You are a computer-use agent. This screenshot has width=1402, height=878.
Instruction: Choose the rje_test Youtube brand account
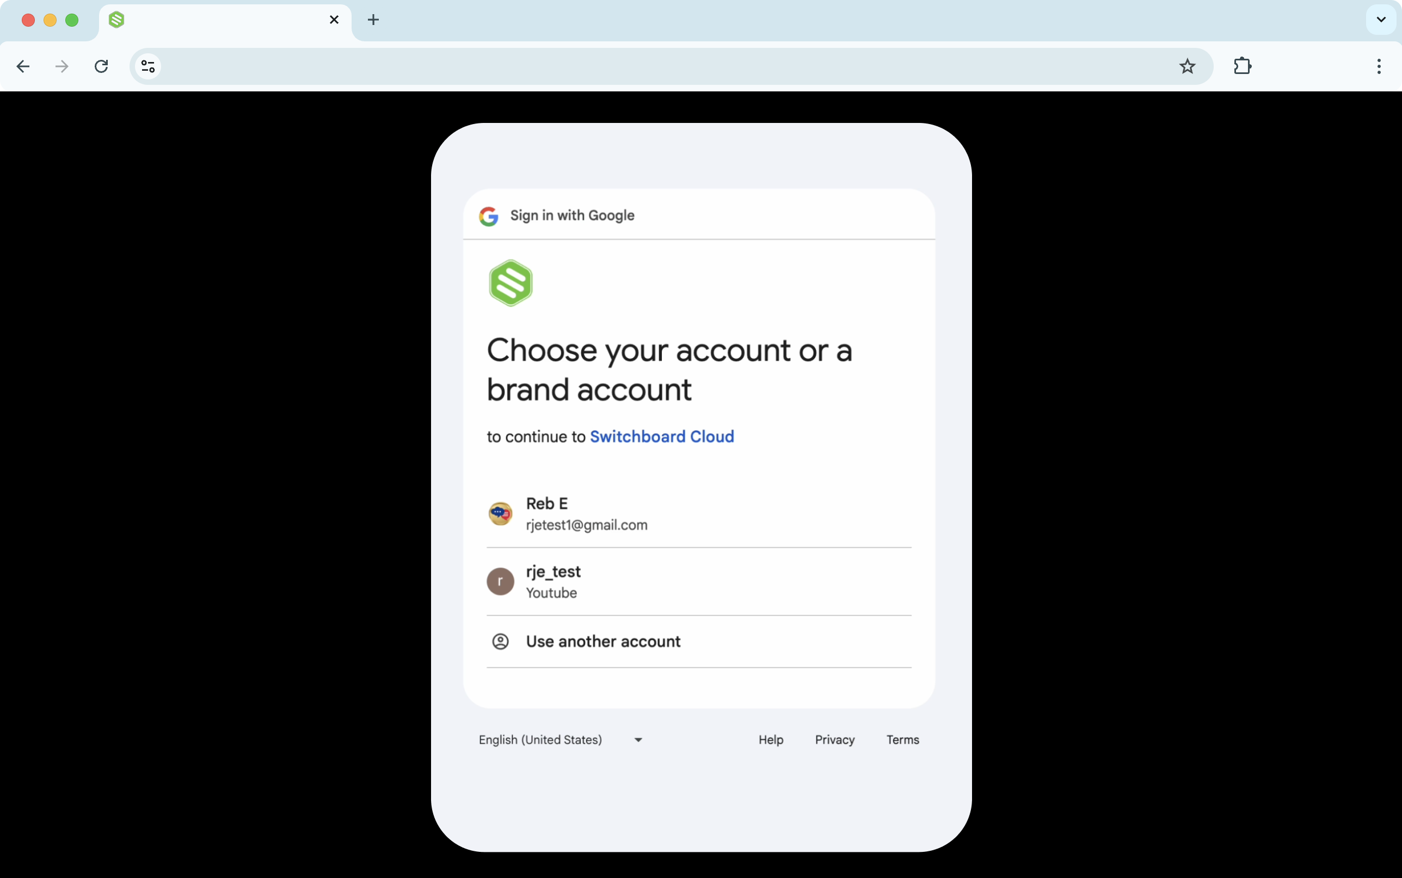tap(699, 582)
